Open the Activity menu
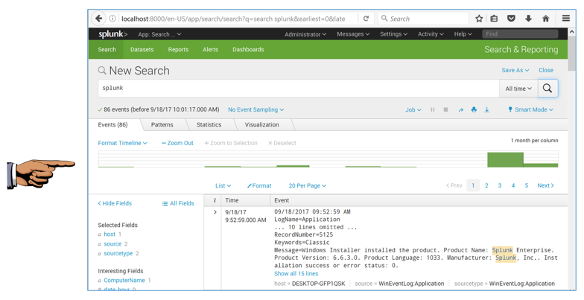The image size is (584, 300). [431, 34]
